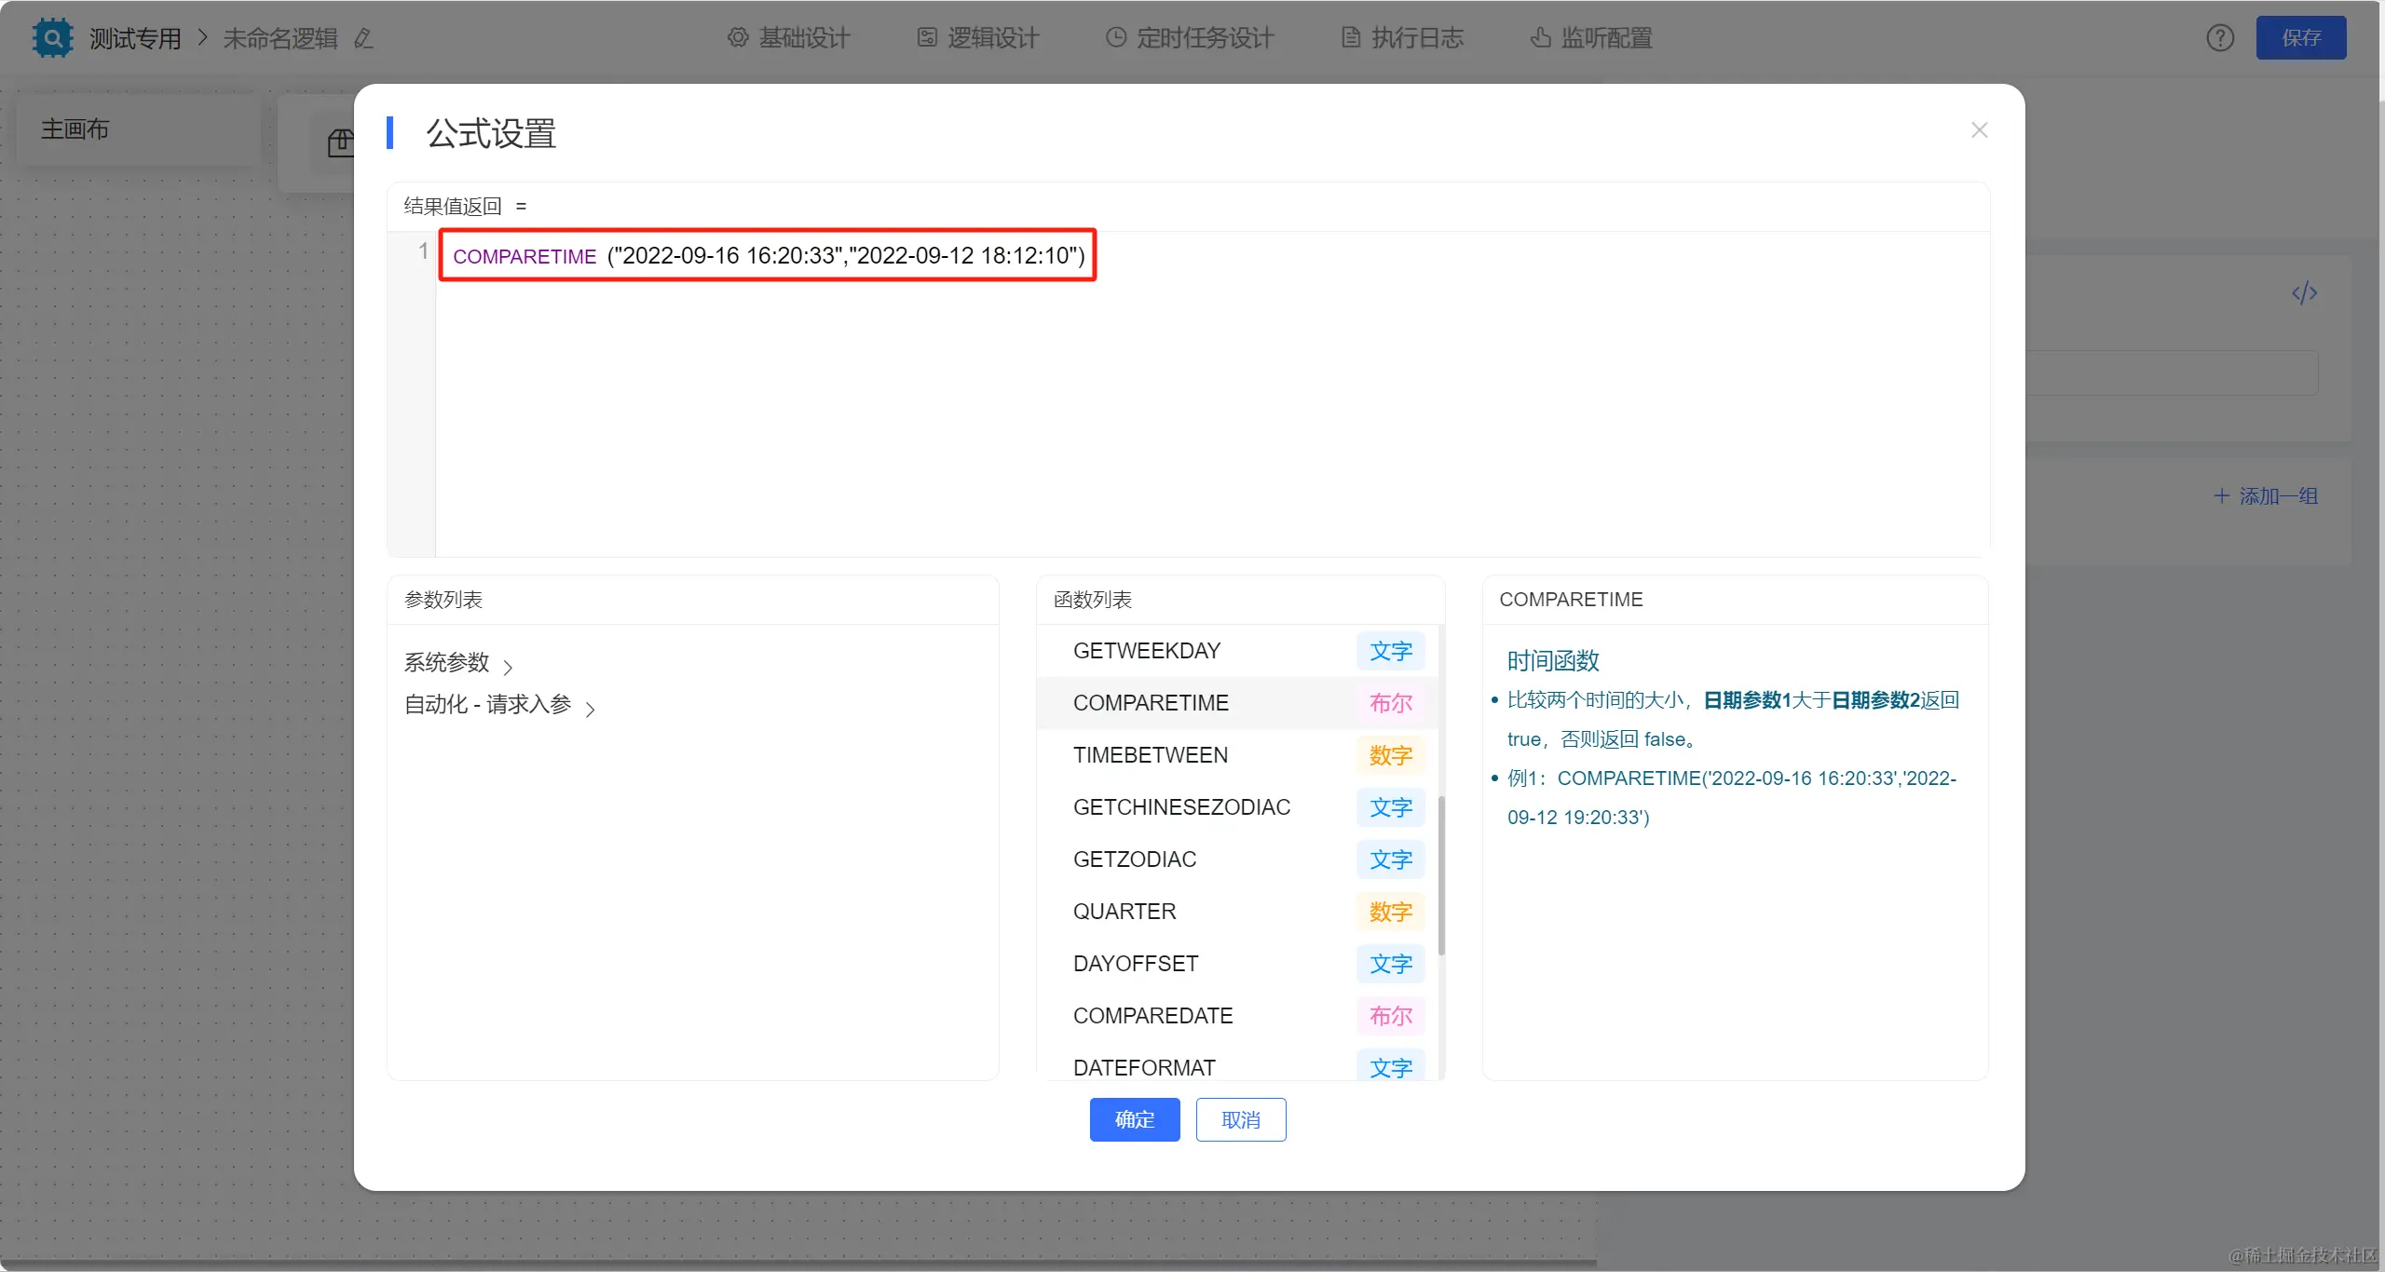Click the cancel button (取消)

click(1240, 1119)
